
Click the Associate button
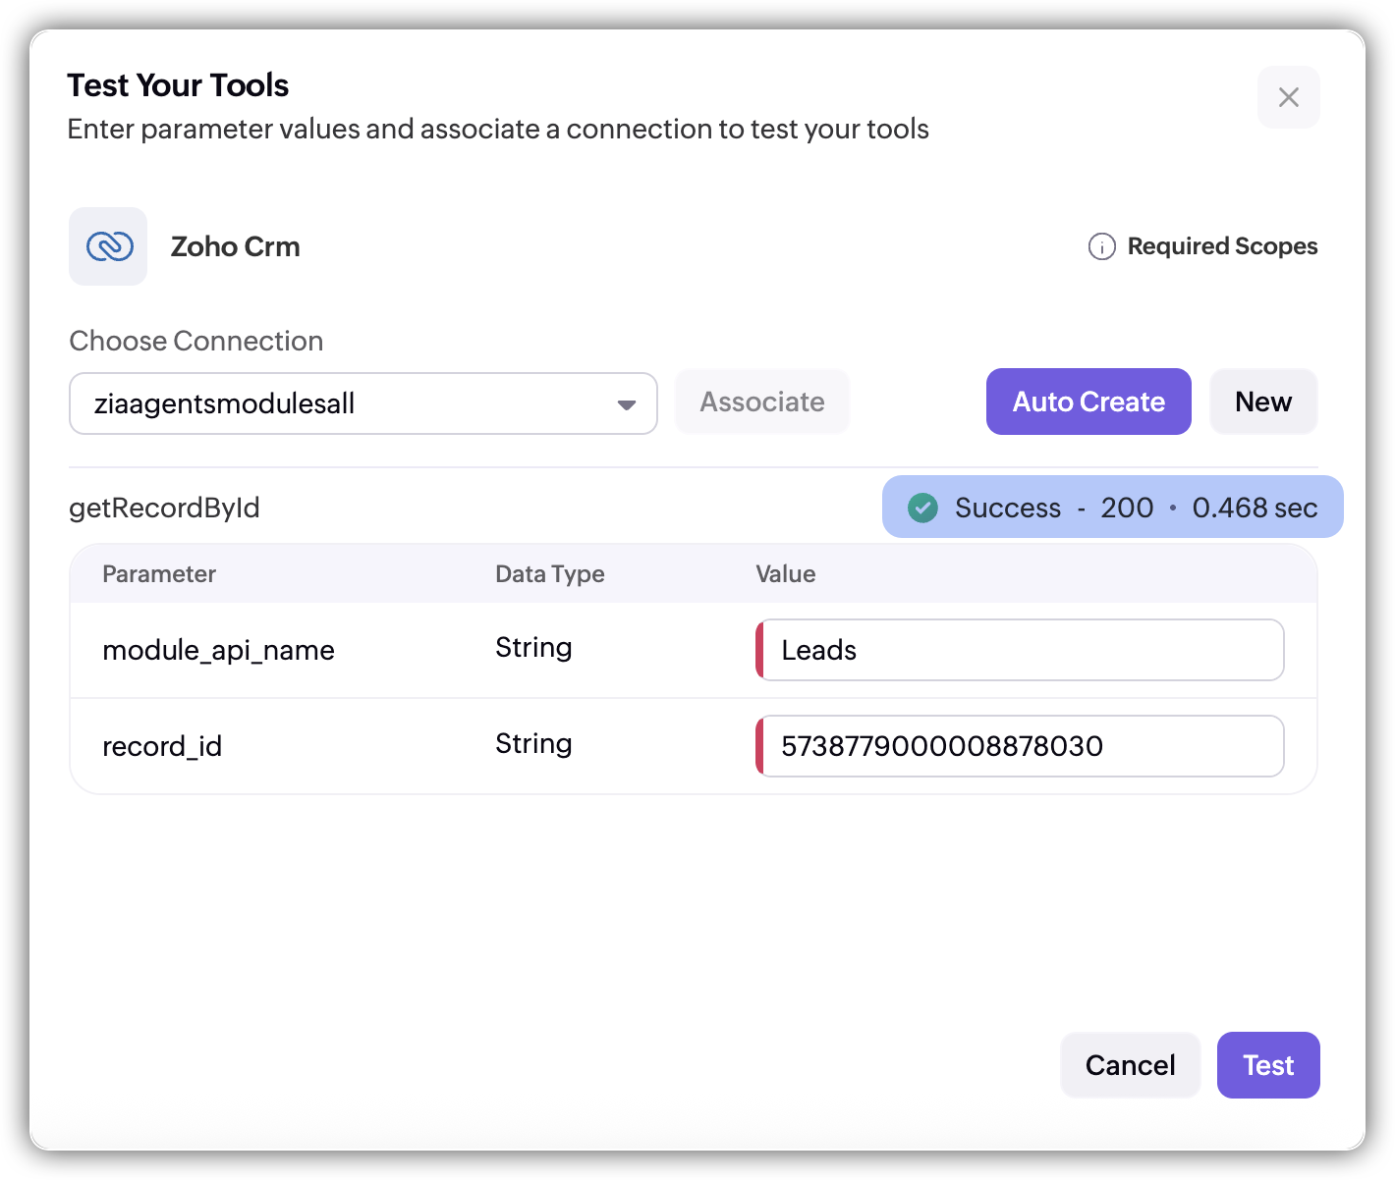coord(761,402)
